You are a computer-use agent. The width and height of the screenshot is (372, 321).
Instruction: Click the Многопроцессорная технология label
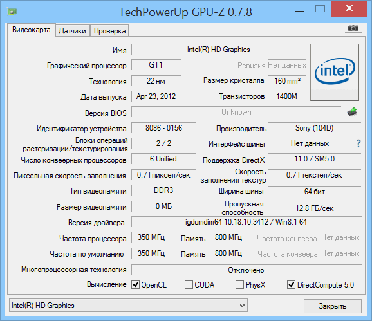[74, 270]
